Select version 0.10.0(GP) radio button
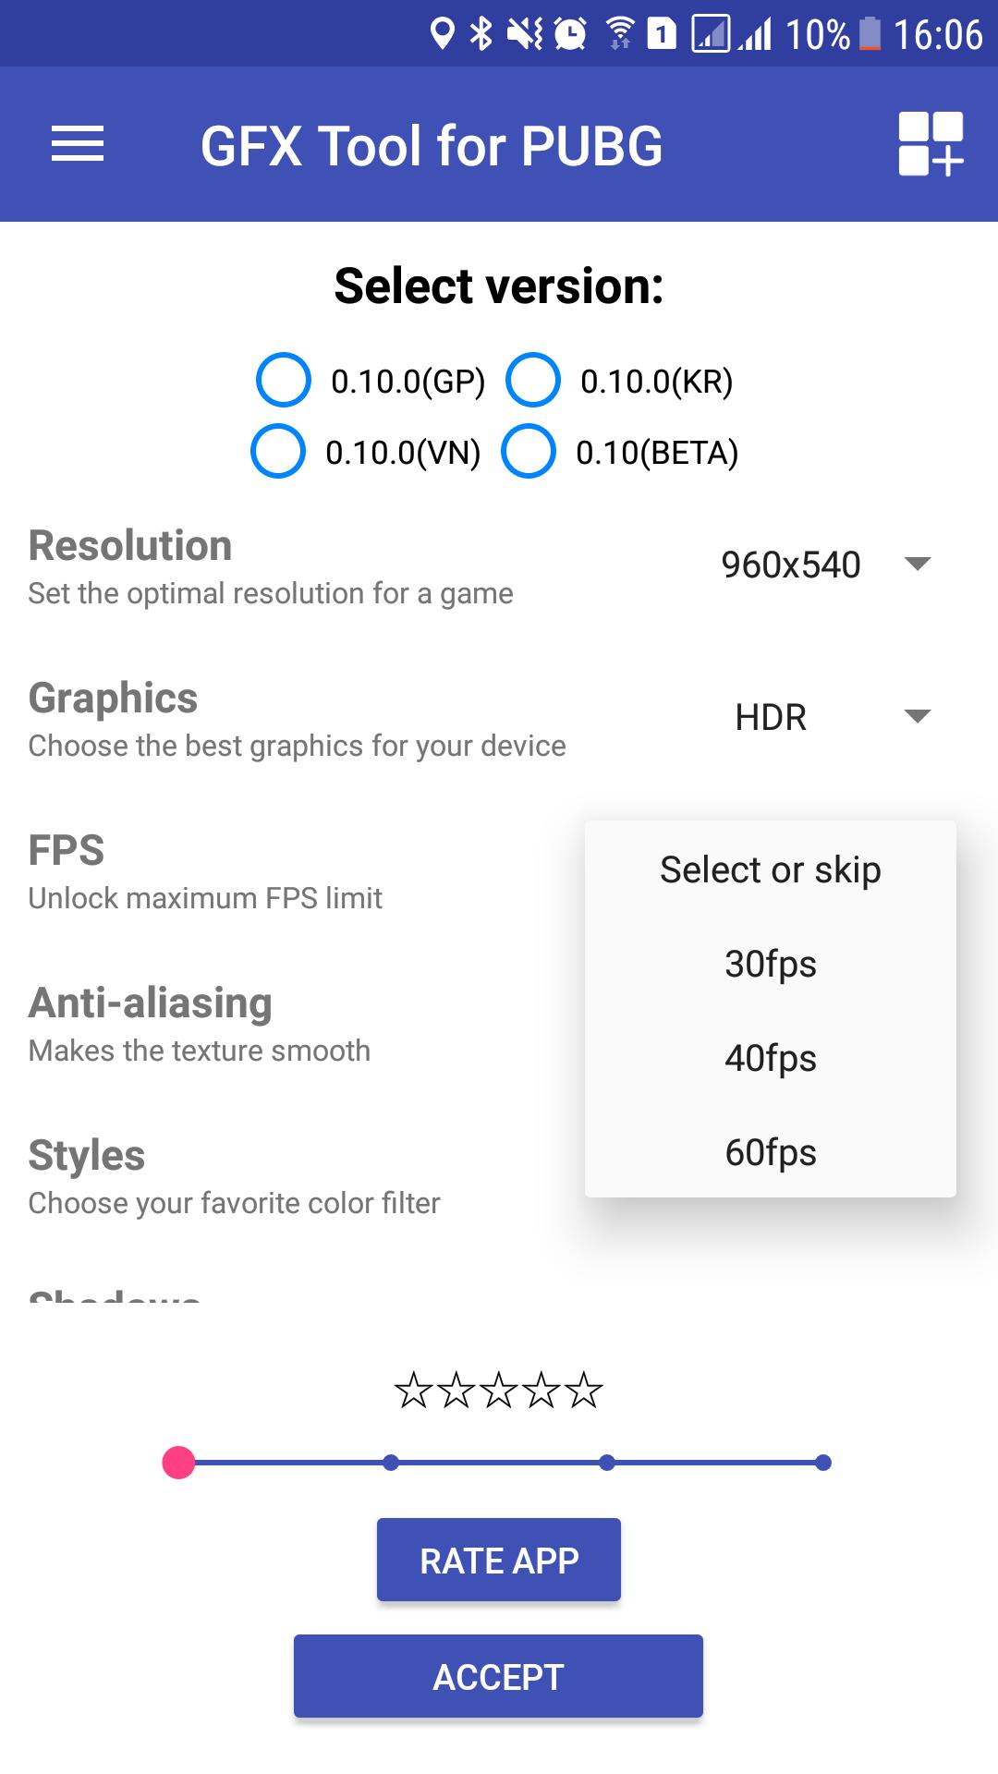 (284, 380)
